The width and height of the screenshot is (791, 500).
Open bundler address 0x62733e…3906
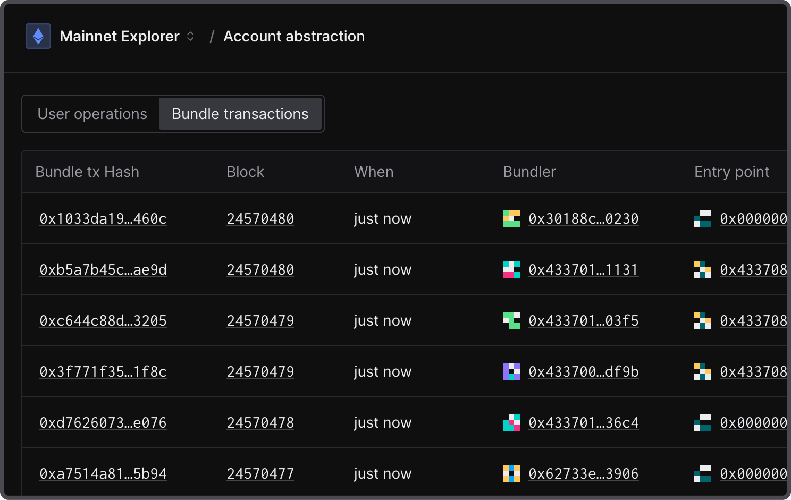[583, 473]
